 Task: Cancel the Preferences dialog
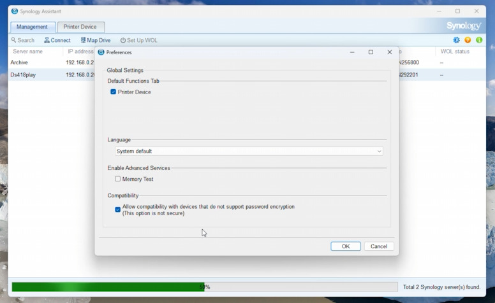379,246
